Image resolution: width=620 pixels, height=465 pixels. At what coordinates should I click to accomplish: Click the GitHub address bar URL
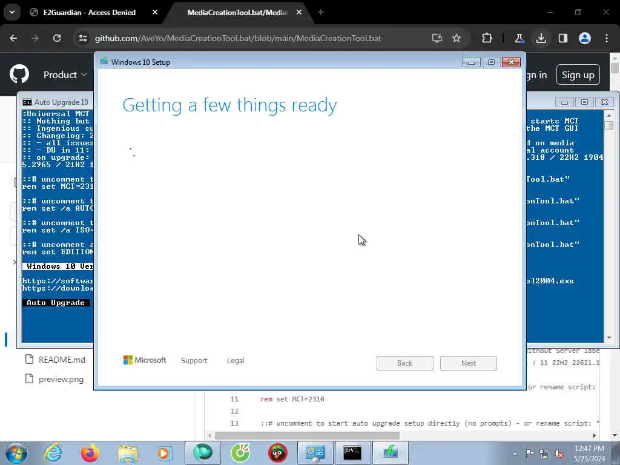(x=238, y=38)
